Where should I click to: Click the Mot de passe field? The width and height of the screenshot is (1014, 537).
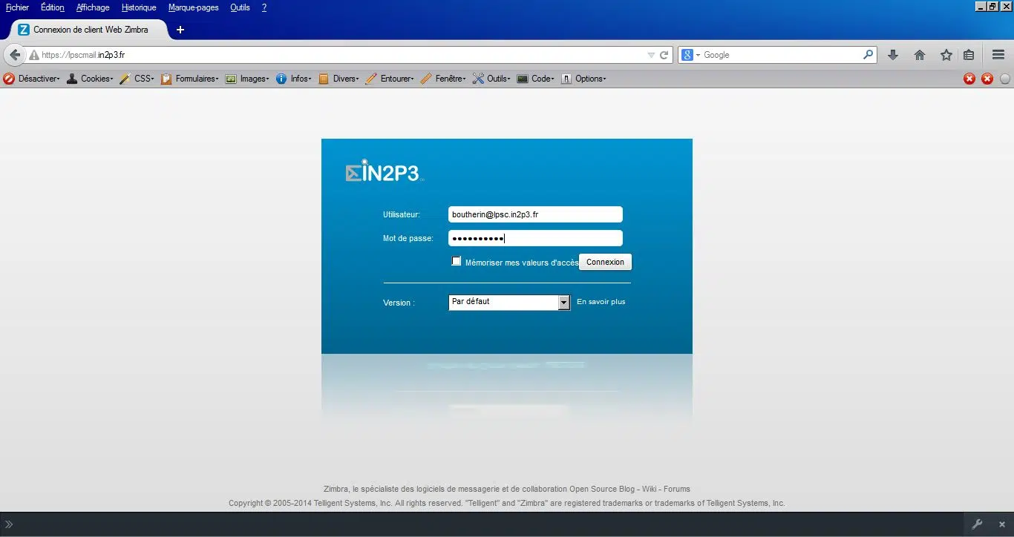point(534,238)
